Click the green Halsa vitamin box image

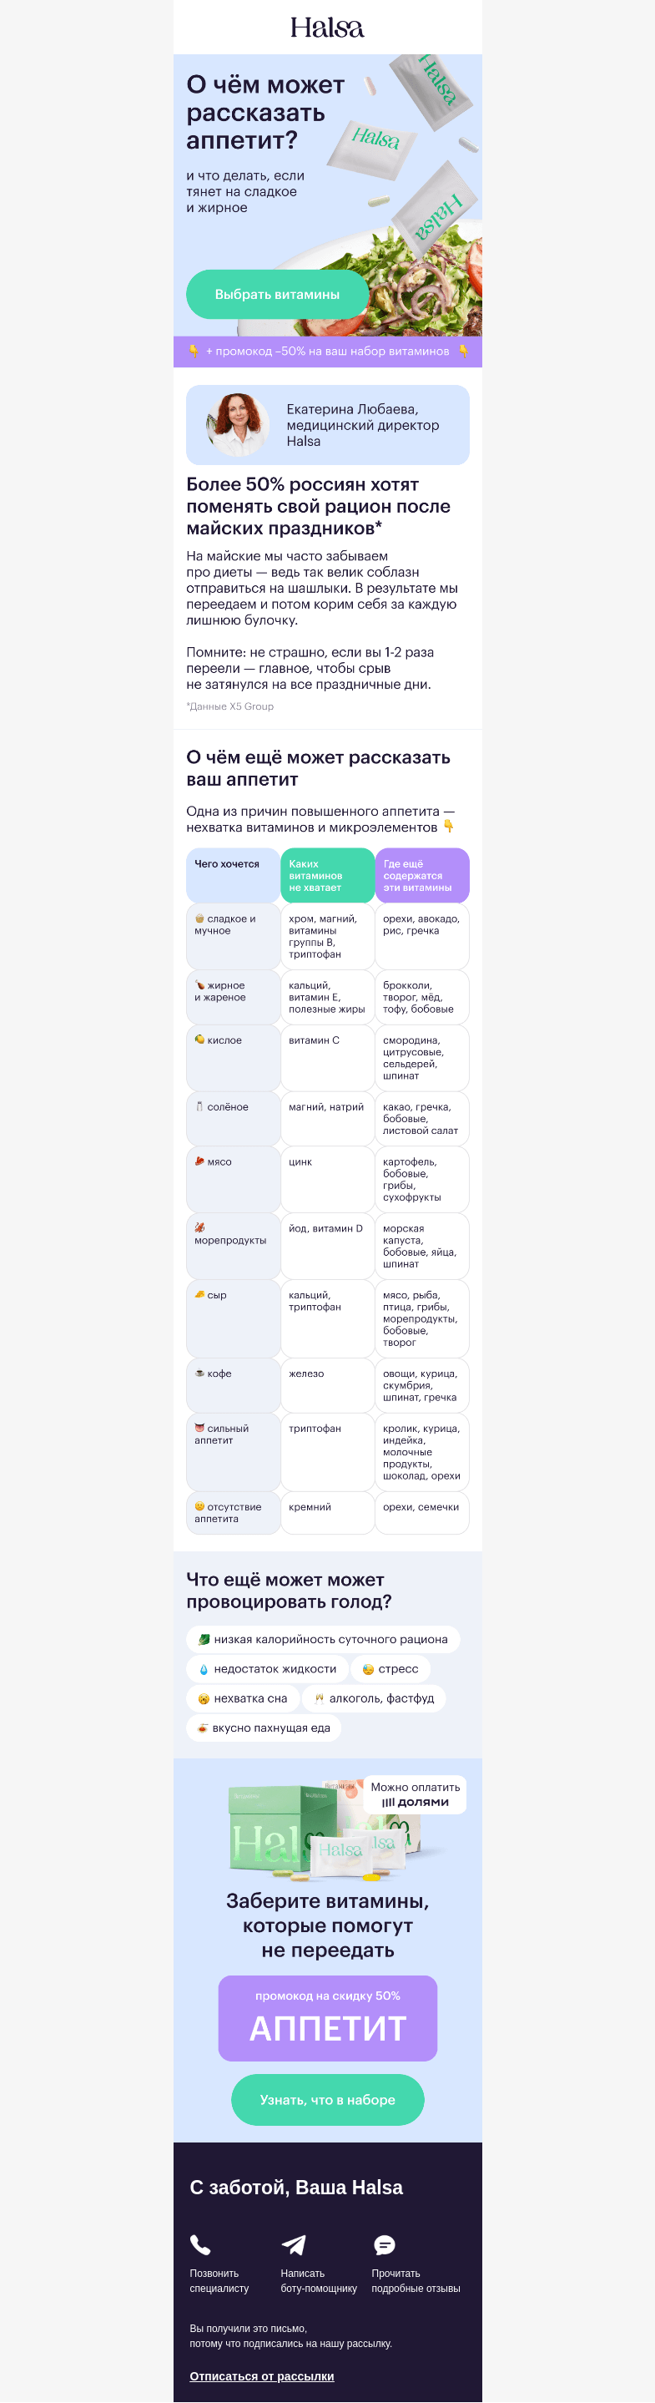(x=270, y=1827)
